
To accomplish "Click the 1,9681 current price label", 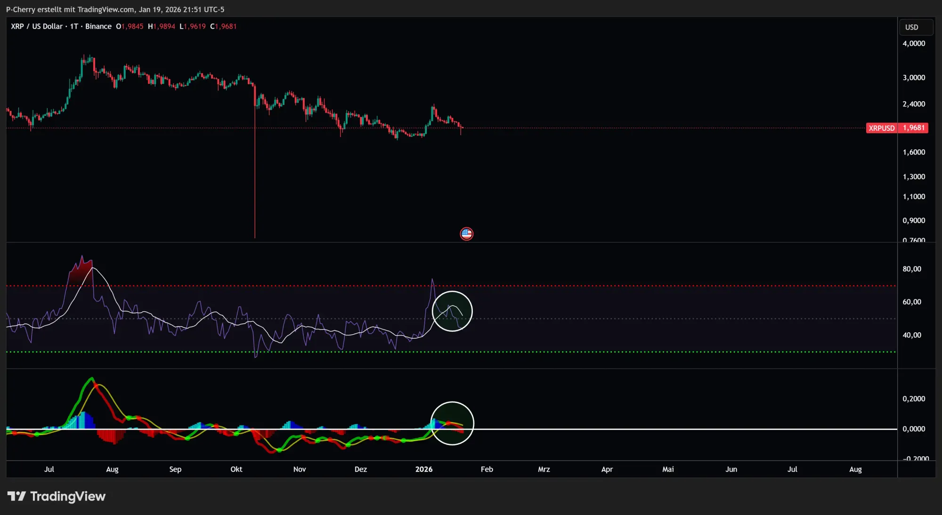I will pos(914,128).
